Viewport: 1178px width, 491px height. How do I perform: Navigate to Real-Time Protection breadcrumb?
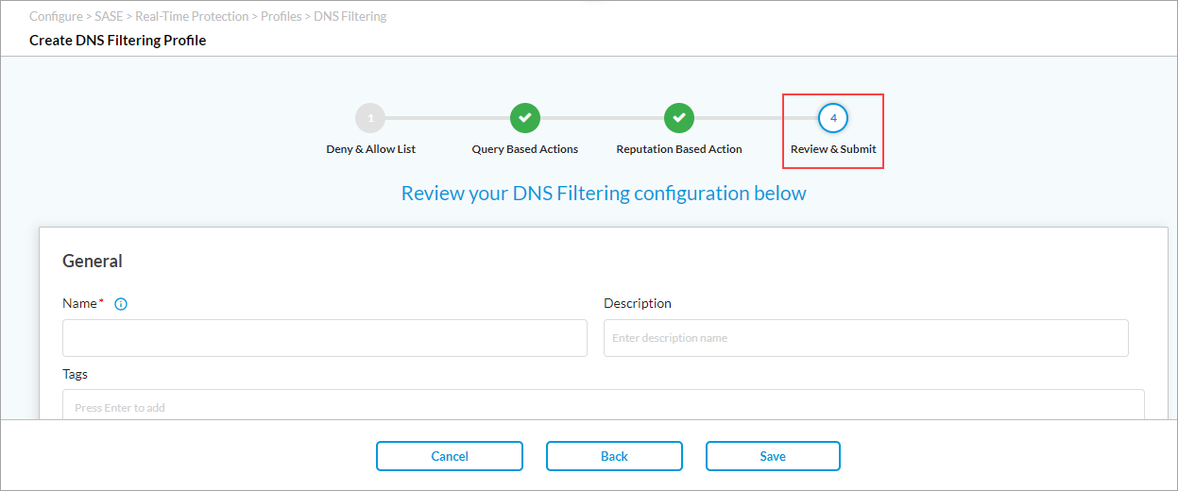point(192,17)
